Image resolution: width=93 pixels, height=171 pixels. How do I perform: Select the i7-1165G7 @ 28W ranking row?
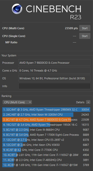pos(46,155)
